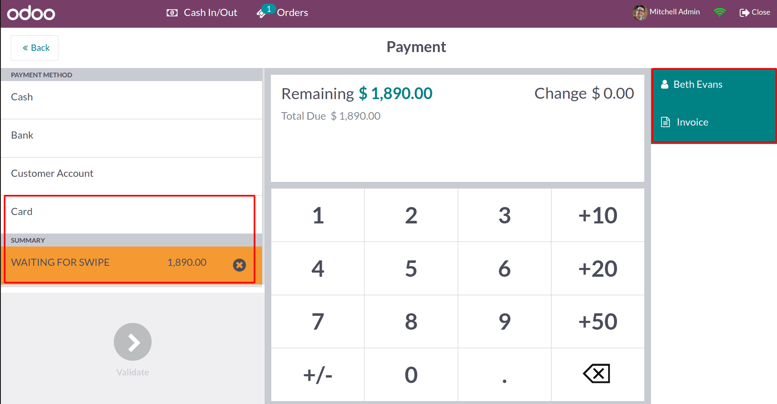
Task: Open the Orders ticket list
Action: coord(283,13)
